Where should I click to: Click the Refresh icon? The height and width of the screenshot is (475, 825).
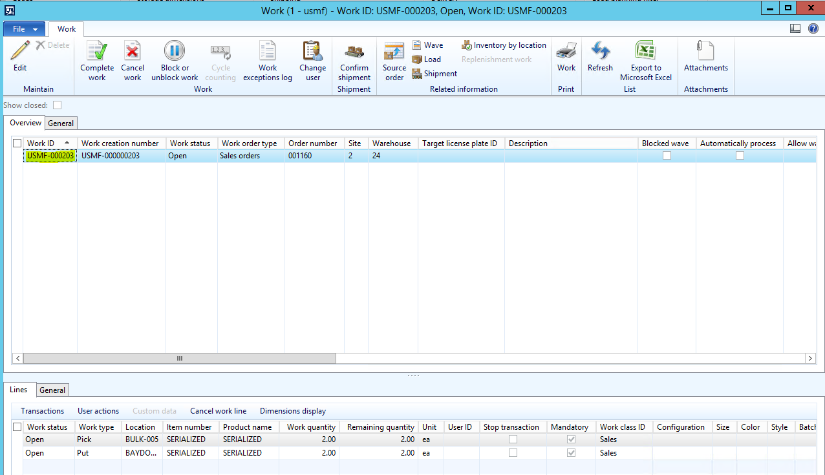(x=600, y=52)
